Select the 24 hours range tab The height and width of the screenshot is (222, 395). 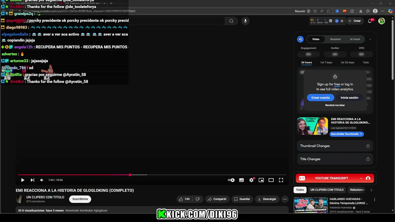306,63
